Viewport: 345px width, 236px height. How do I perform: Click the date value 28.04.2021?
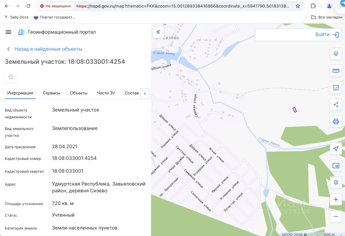click(x=65, y=147)
